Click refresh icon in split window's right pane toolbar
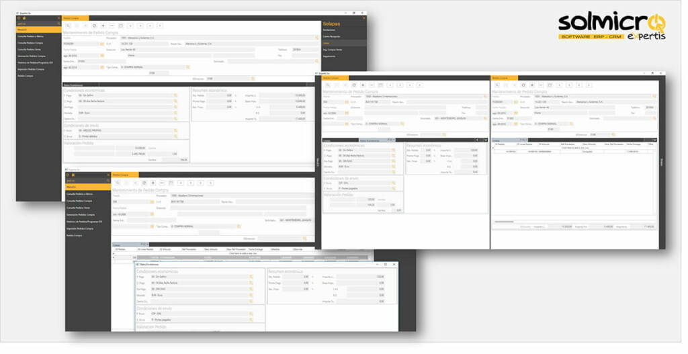 tap(523, 85)
